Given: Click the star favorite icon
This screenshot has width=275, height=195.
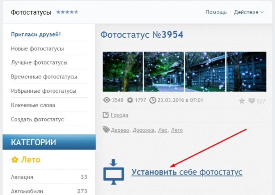Looking at the screenshot, I should point(242,101).
